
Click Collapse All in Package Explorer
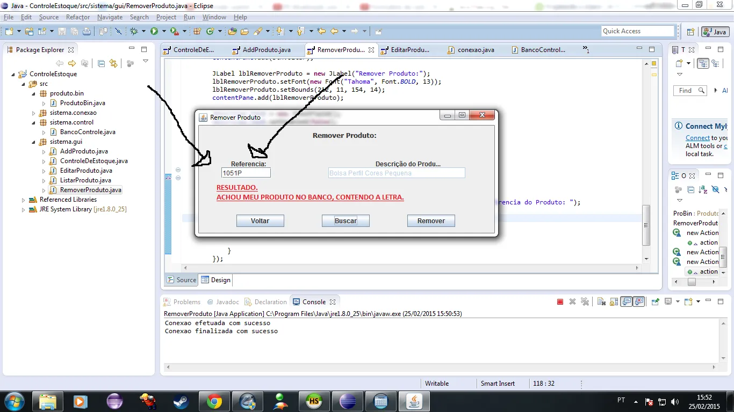click(x=101, y=63)
